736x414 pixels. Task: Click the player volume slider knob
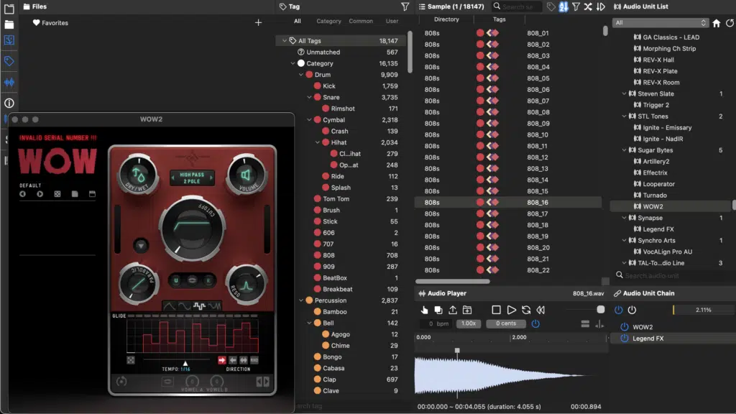[600, 310]
